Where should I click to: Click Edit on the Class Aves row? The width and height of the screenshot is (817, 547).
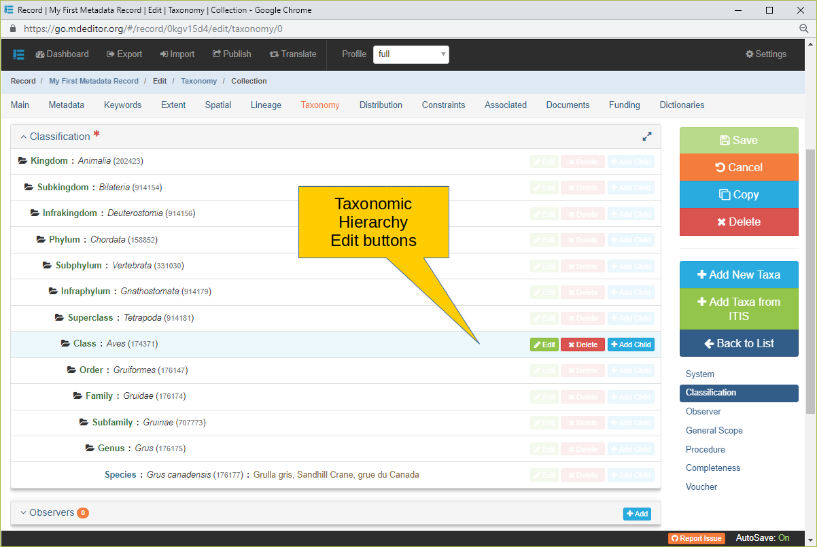(x=544, y=345)
